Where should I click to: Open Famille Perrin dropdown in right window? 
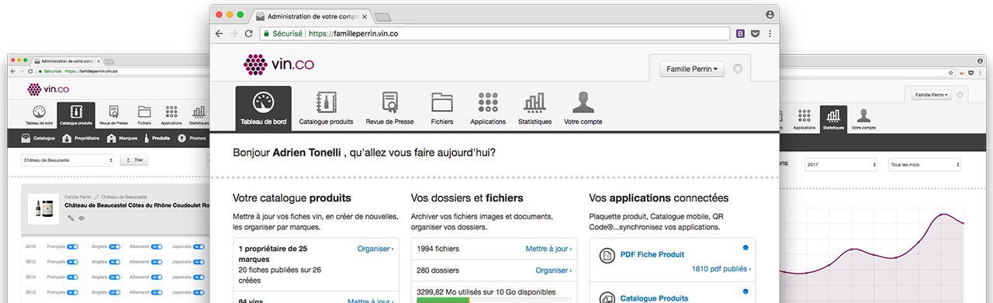[932, 95]
